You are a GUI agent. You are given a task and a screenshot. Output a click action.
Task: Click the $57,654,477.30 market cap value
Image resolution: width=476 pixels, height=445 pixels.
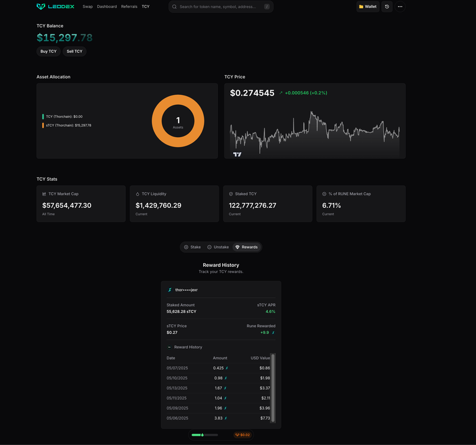(x=67, y=205)
